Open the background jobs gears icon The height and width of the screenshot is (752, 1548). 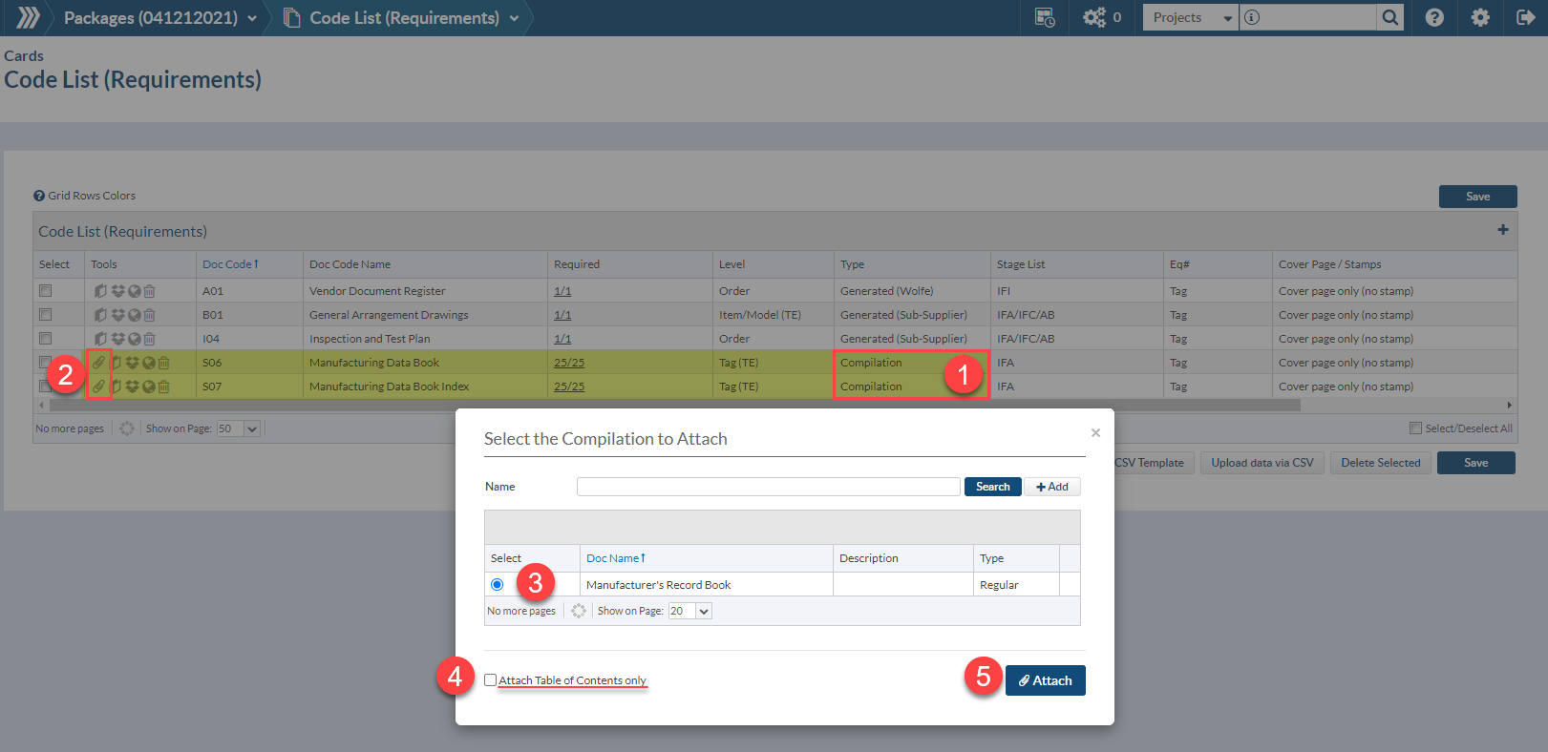click(1093, 17)
